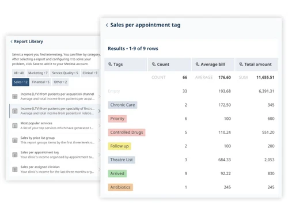The width and height of the screenshot is (288, 216).
Task: Sort by Count column header
Action: pyautogui.click(x=169, y=65)
